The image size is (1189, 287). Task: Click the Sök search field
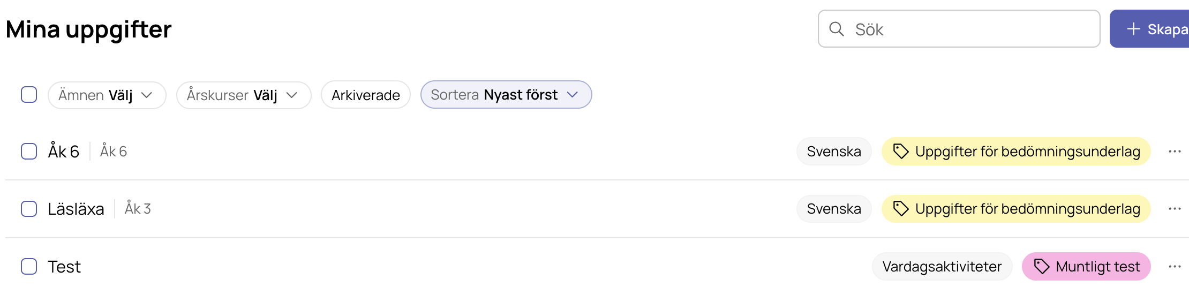click(x=959, y=29)
